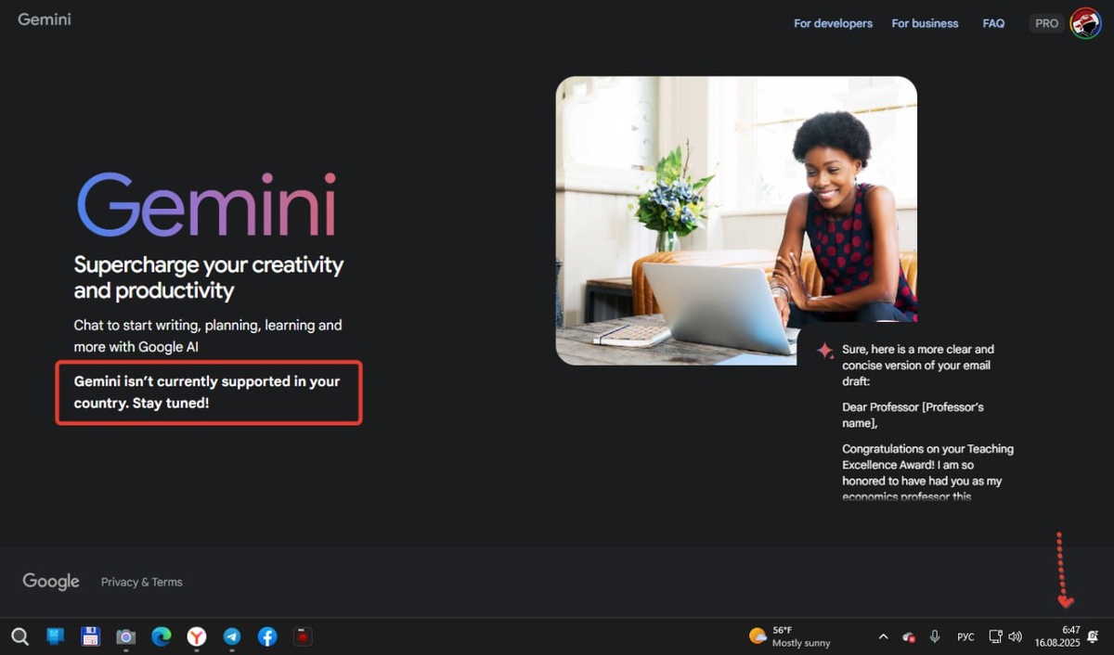The height and width of the screenshot is (655, 1114).
Task: Click the woman with laptop image
Action: 736,221
